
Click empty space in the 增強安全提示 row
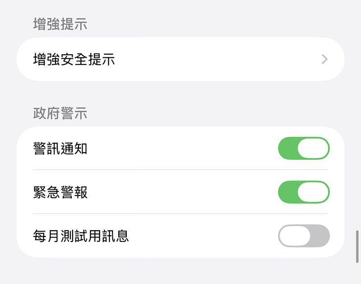point(217,59)
